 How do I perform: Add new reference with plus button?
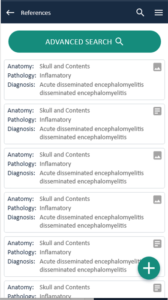point(149,268)
